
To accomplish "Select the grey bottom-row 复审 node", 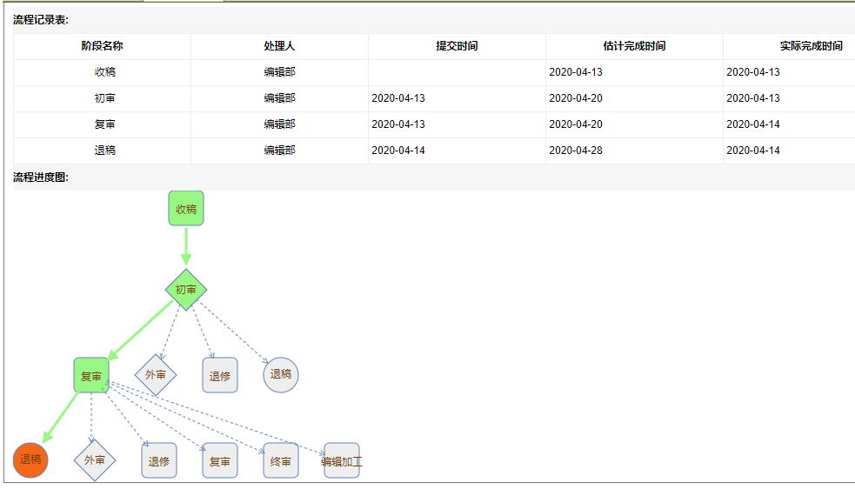I will [220, 460].
